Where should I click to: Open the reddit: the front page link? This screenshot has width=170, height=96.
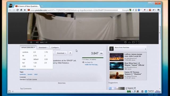click(x=91, y=65)
